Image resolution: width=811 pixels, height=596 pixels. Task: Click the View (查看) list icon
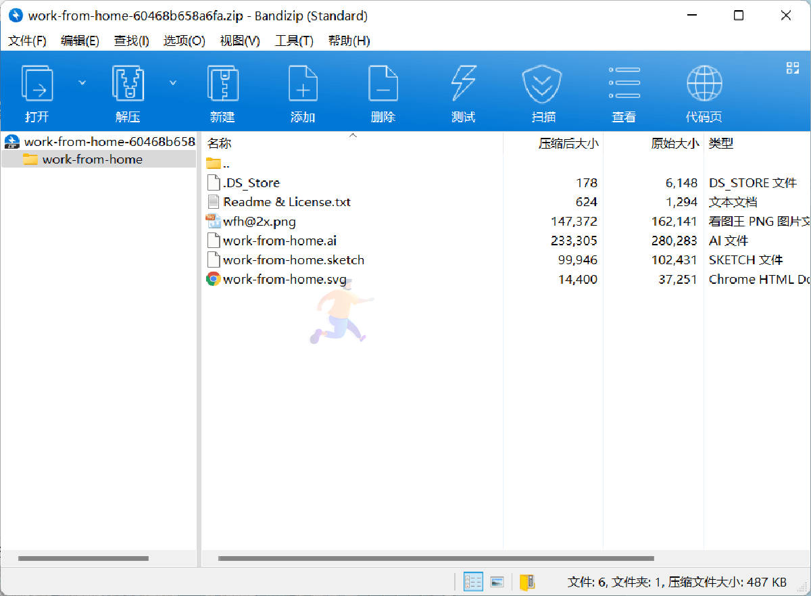(624, 83)
